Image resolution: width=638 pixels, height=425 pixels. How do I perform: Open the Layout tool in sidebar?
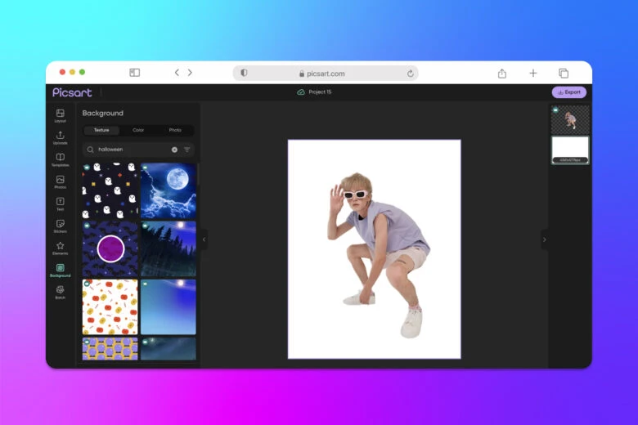(x=60, y=115)
